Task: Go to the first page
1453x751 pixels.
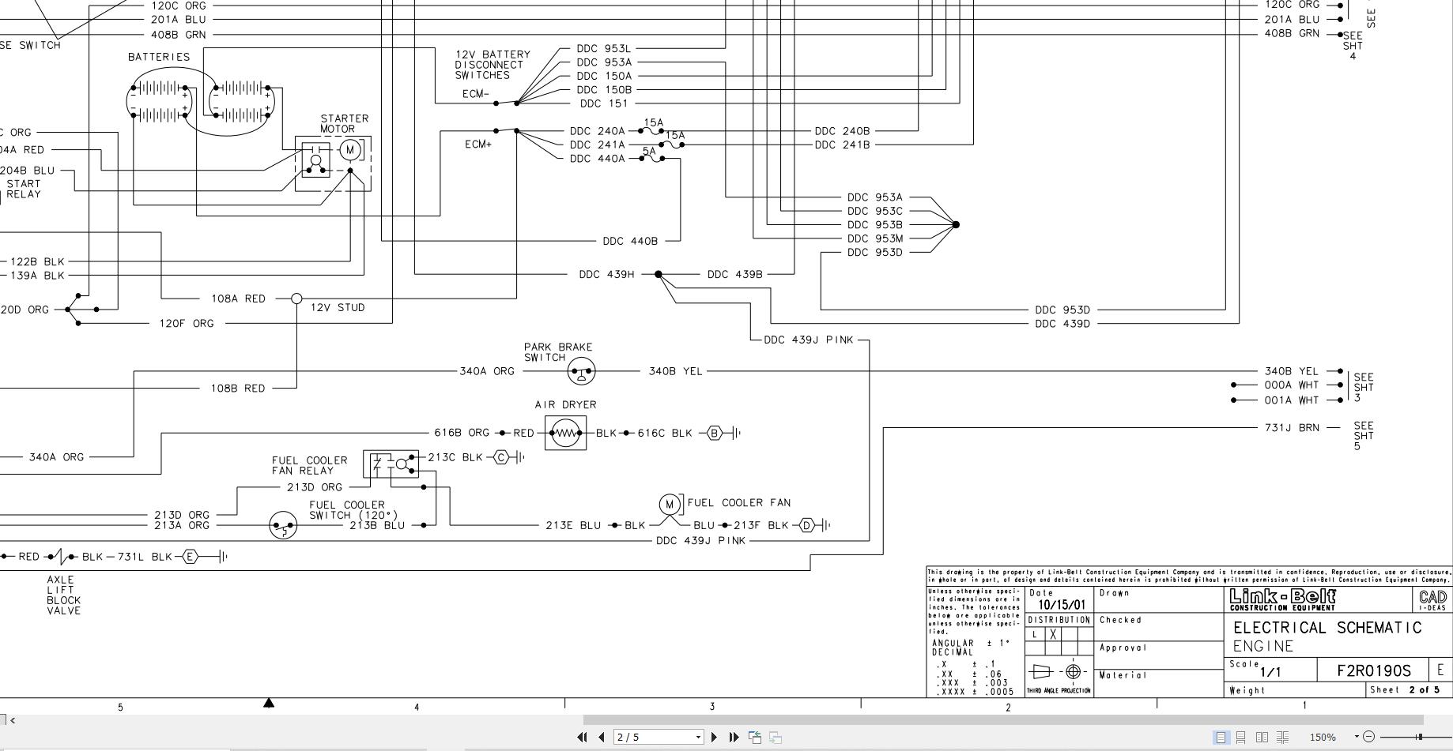Action: [x=583, y=737]
